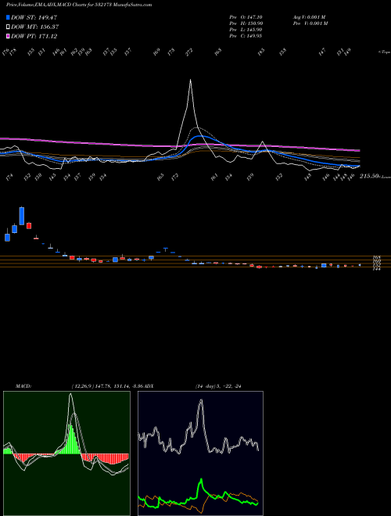Click the MACD panel heading label

(23, 386)
